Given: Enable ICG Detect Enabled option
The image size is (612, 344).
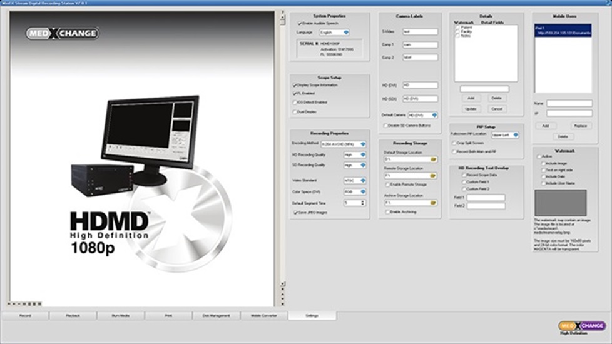Looking at the screenshot, I should (x=295, y=103).
